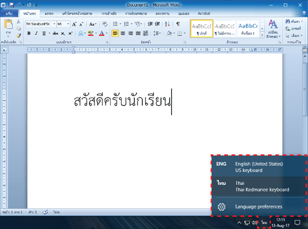Toggle left text alignment

pos(115,33)
